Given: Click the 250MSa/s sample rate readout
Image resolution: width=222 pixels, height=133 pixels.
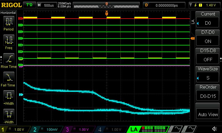Looking at the screenshot, I should [x=64, y=3].
